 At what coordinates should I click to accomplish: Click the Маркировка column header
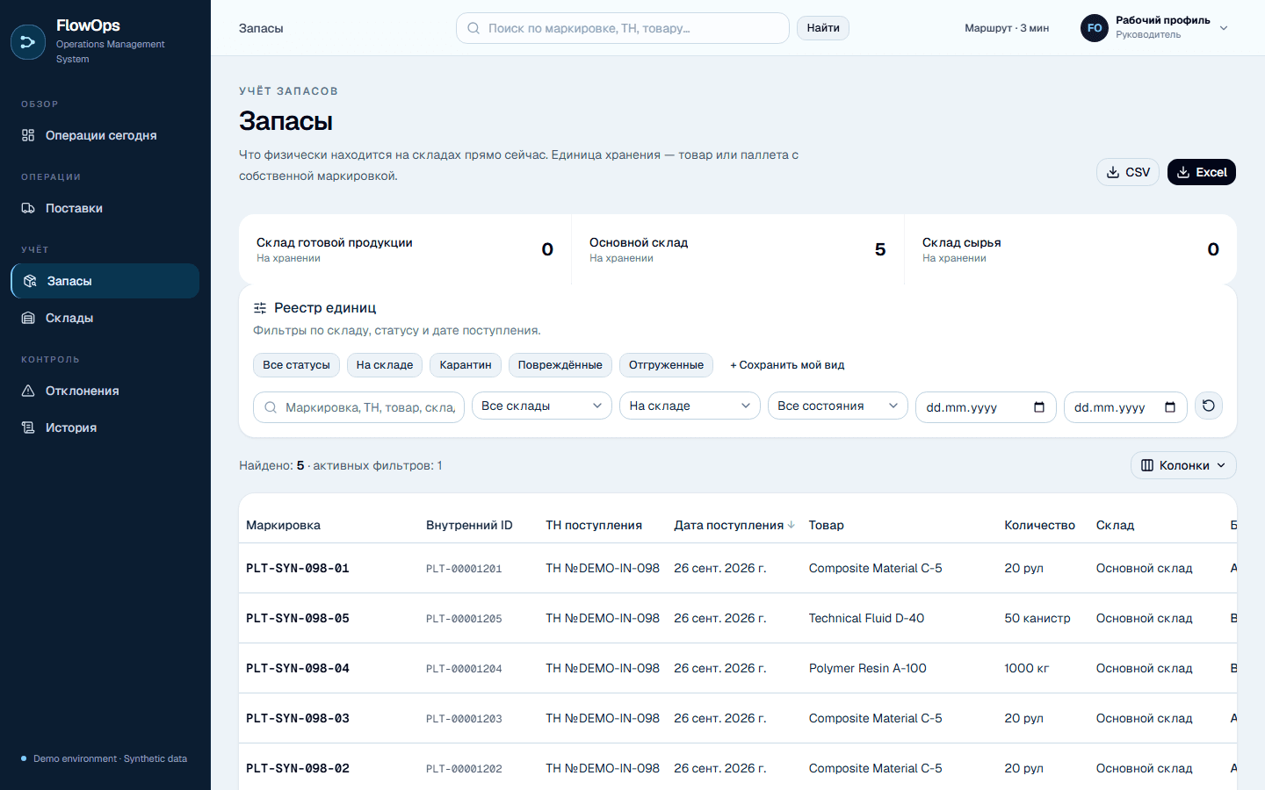pos(283,525)
